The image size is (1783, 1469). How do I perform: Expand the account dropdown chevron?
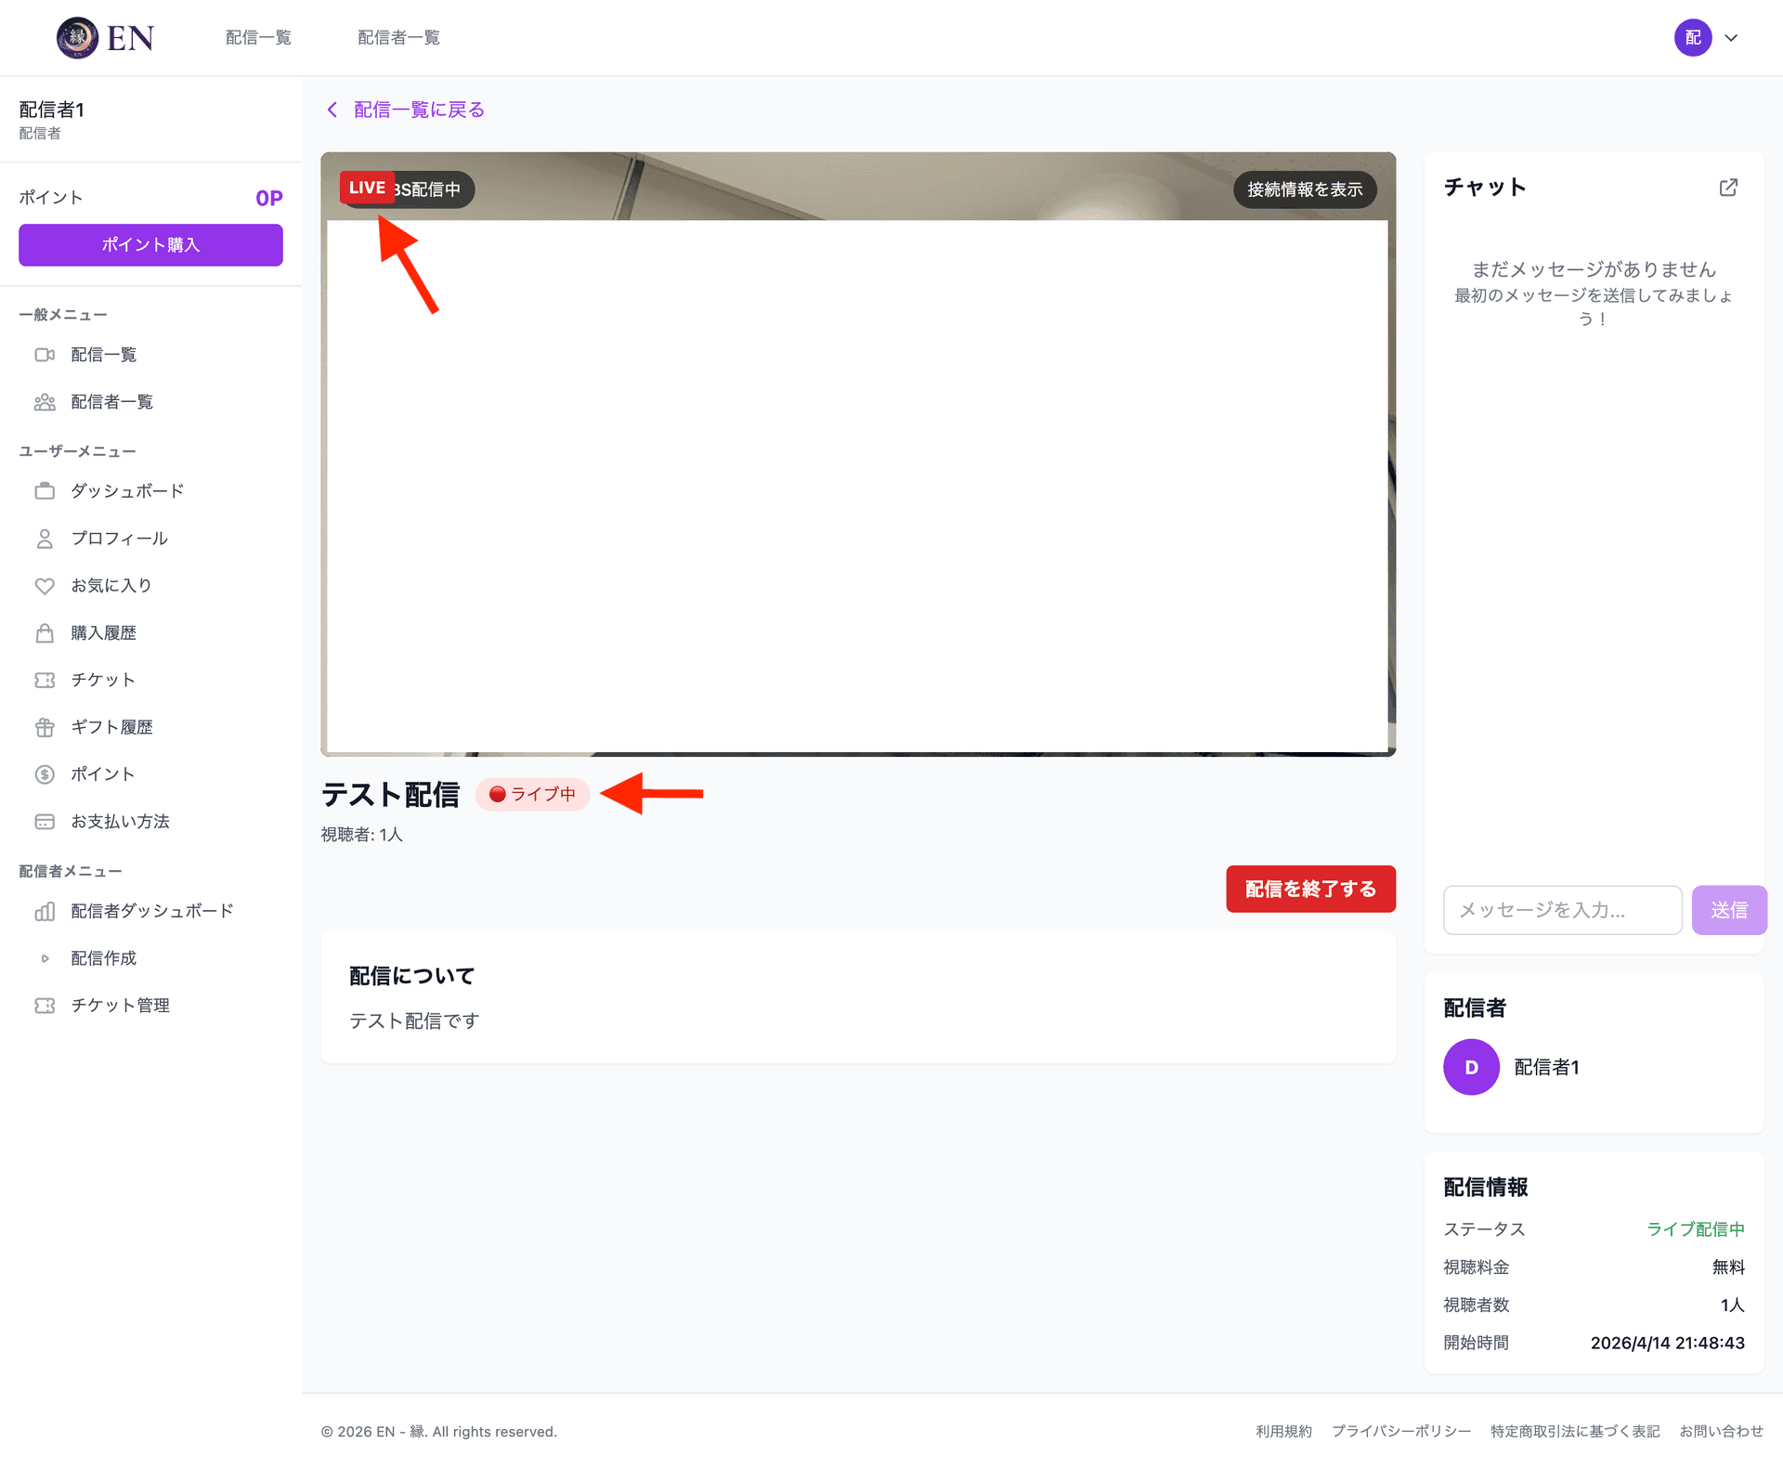[x=1731, y=38]
